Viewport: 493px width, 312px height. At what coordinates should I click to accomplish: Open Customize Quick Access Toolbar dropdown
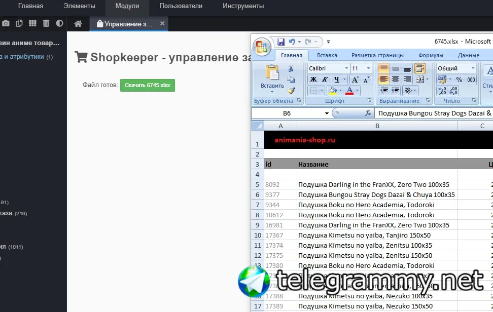pyautogui.click(x=328, y=42)
